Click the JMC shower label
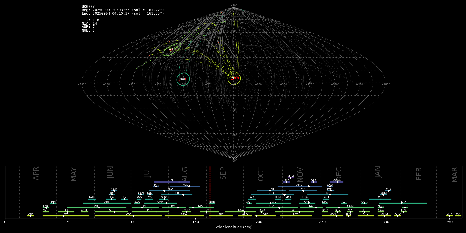 [97, 206]
